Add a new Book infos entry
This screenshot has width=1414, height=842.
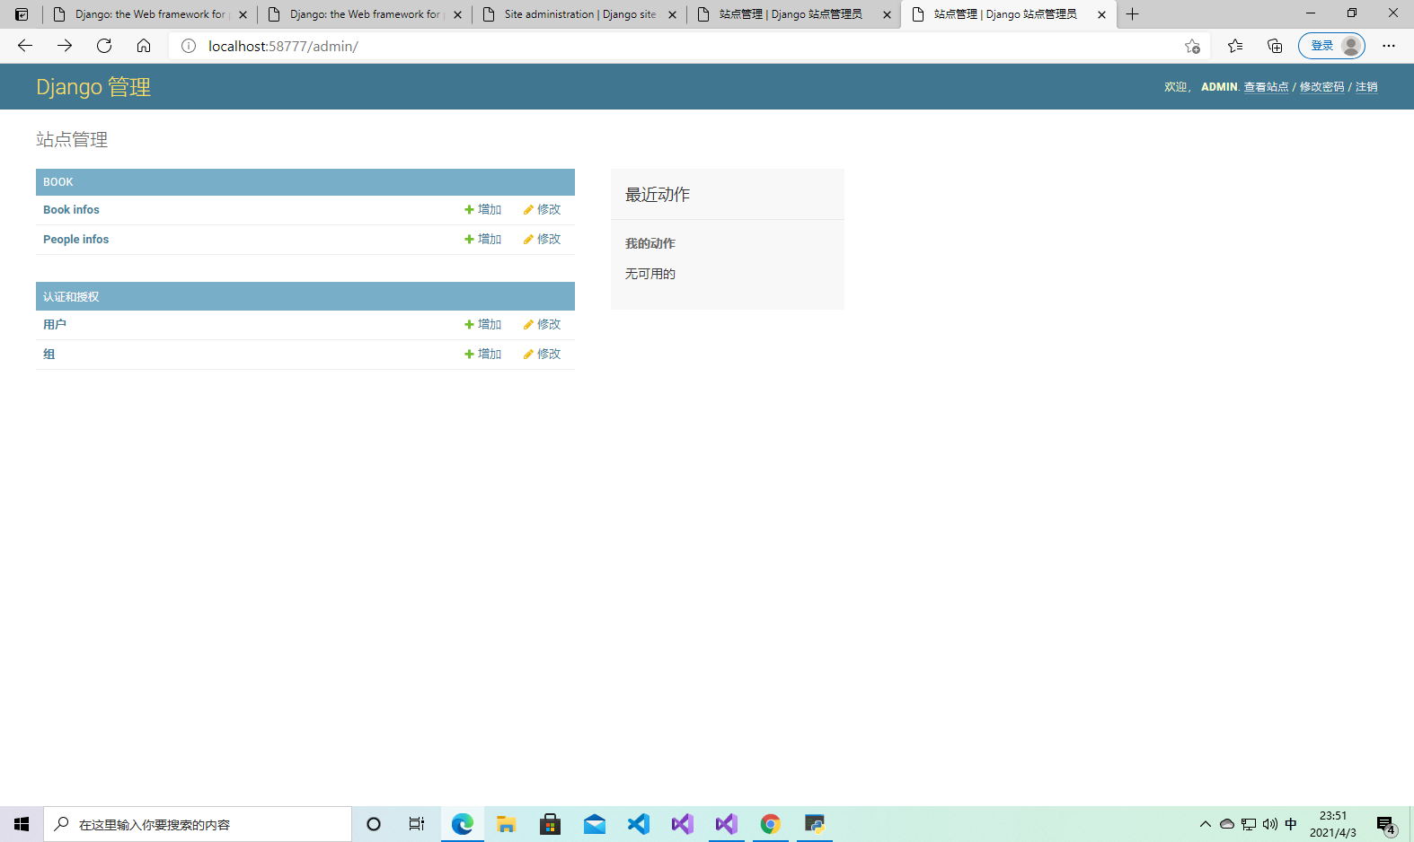[483, 210]
